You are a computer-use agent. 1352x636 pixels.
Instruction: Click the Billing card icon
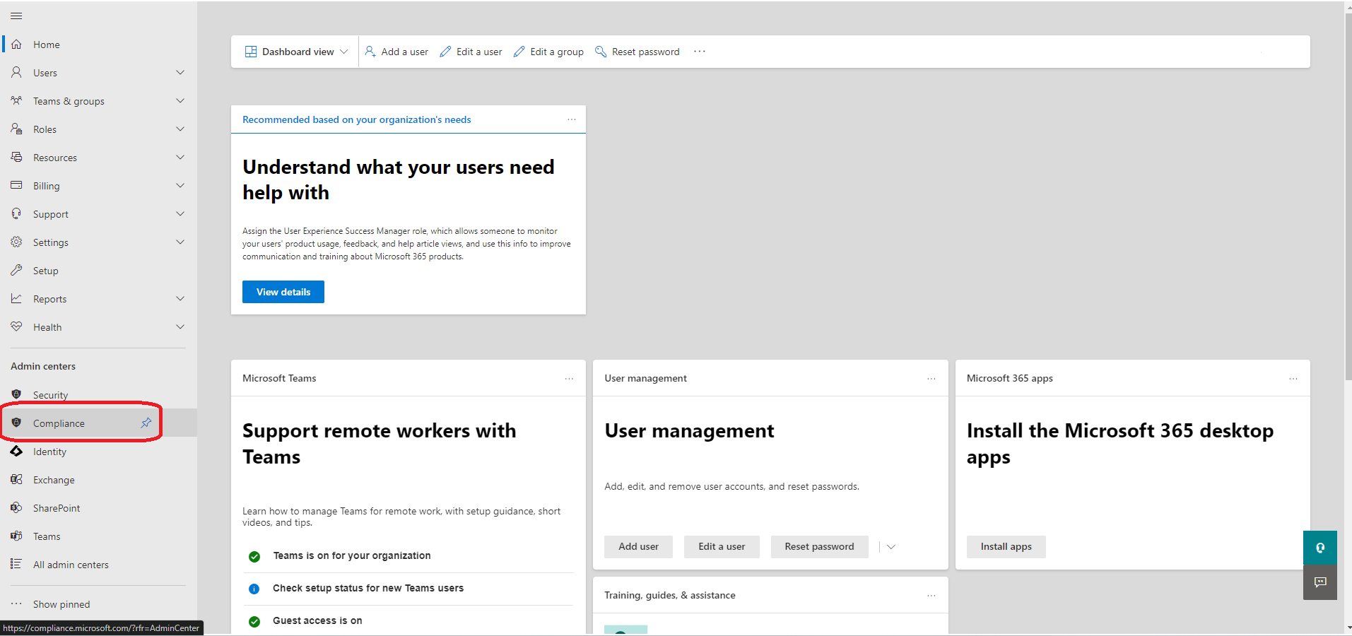[16, 185]
